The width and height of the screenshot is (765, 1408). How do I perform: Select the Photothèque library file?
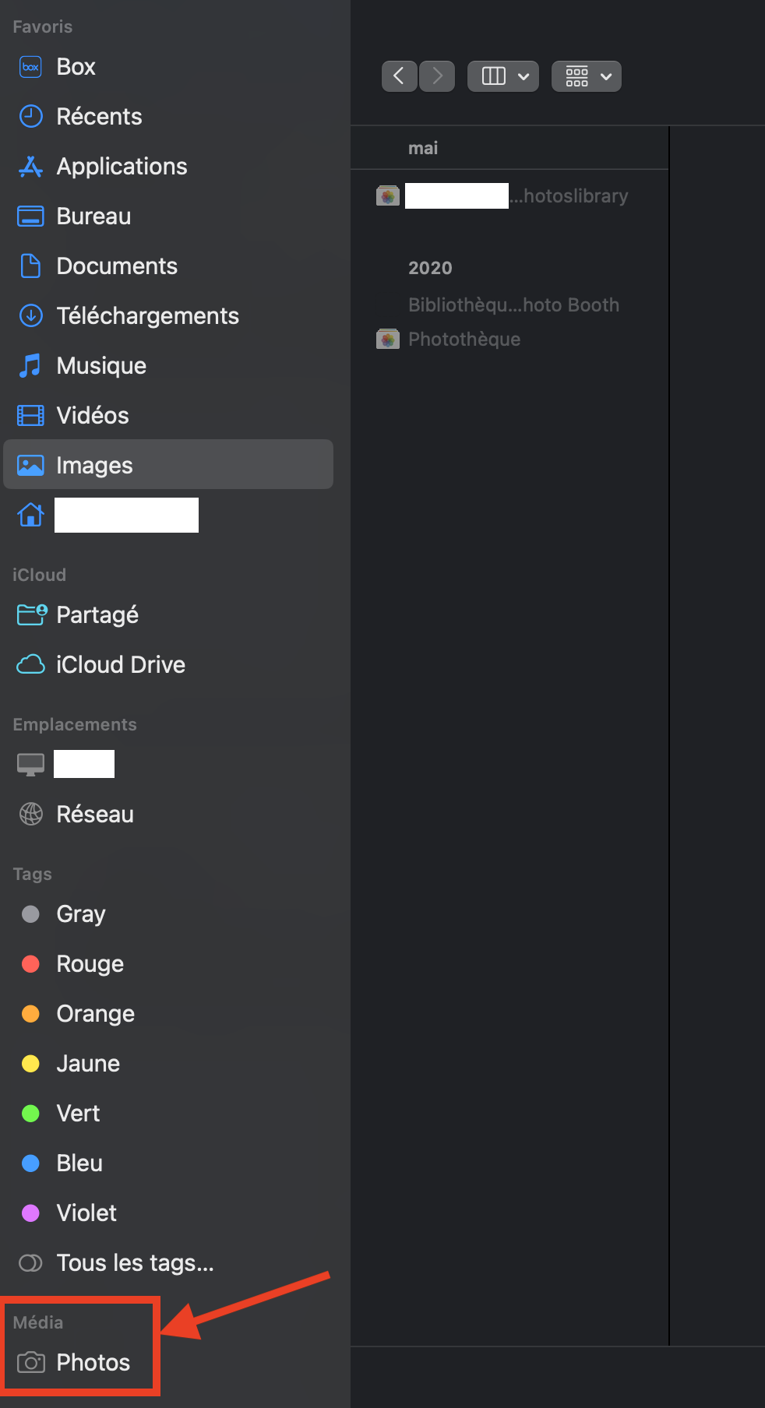coord(464,340)
